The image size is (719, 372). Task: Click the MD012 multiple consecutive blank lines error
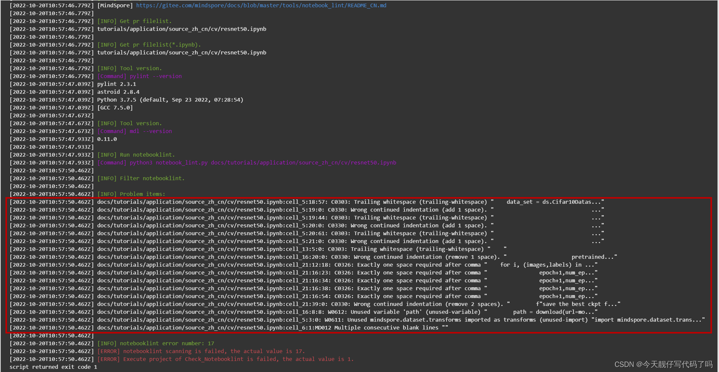tap(273, 328)
